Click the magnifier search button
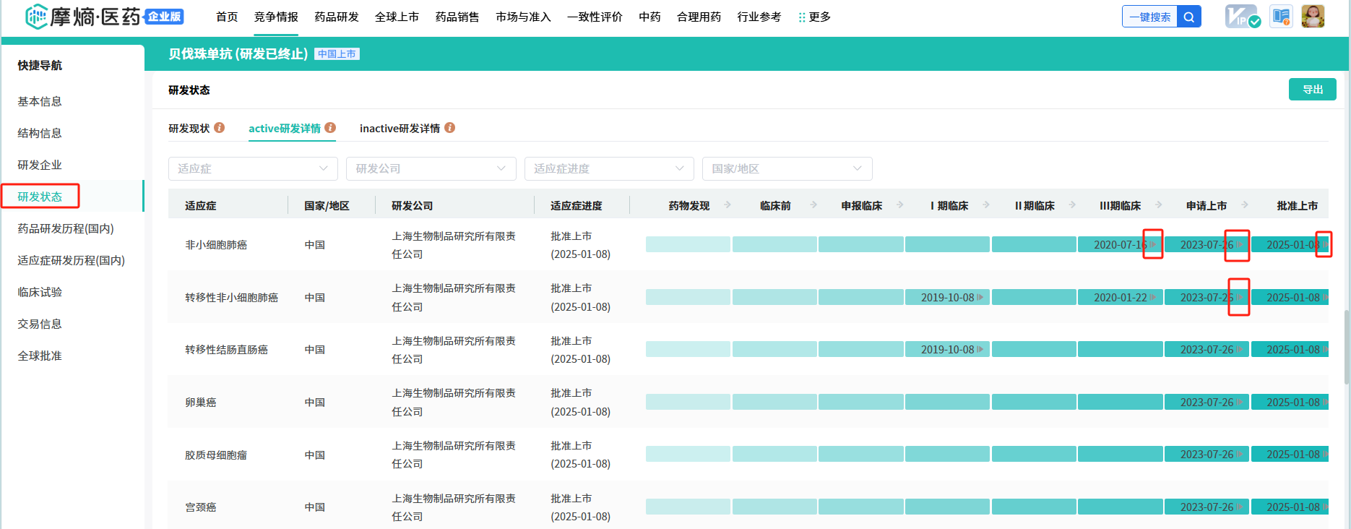 pyautogui.click(x=1188, y=17)
